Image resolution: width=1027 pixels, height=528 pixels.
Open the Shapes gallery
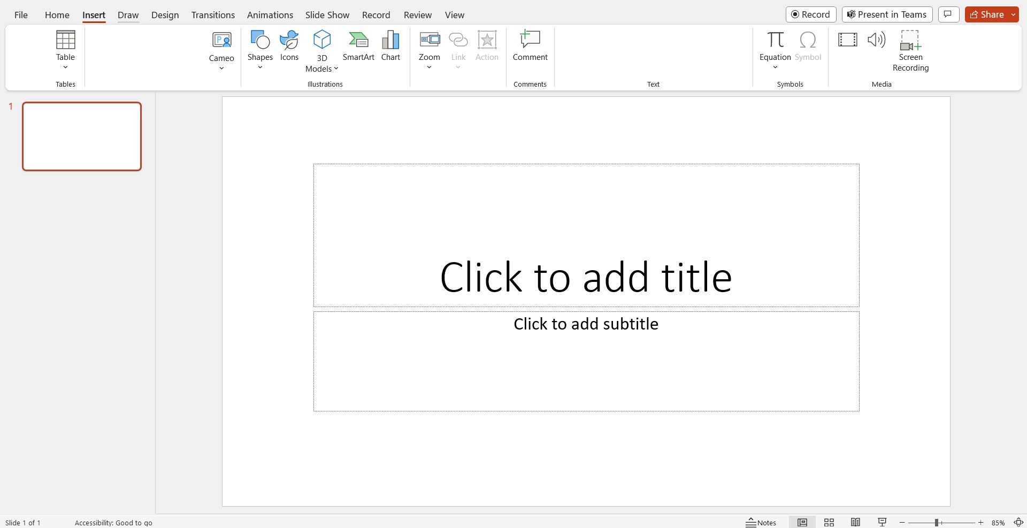click(x=260, y=45)
